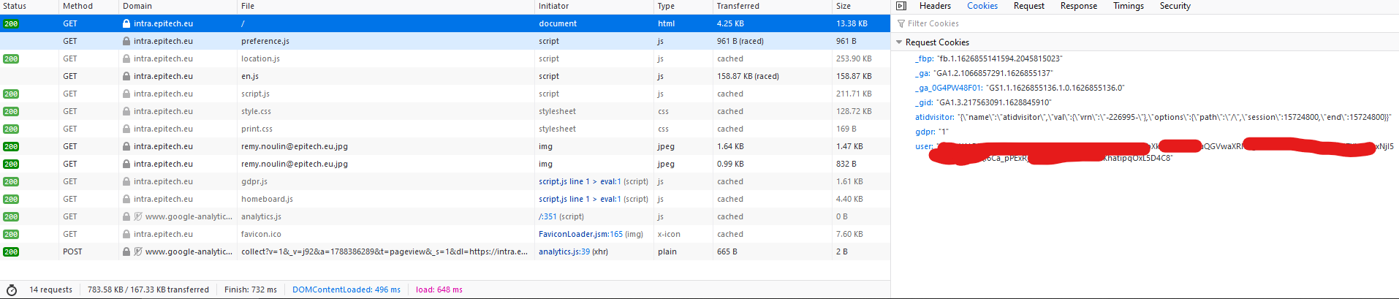Screen dimensions: 1399x299
Task: Click the filter funnel icon beside Filter Cookies
Action: pyautogui.click(x=901, y=23)
